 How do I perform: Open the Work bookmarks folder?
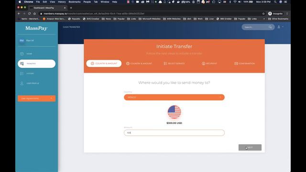tap(198, 19)
